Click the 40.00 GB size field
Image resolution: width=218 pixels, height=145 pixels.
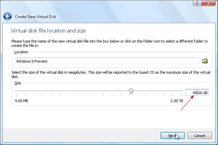tap(197, 92)
